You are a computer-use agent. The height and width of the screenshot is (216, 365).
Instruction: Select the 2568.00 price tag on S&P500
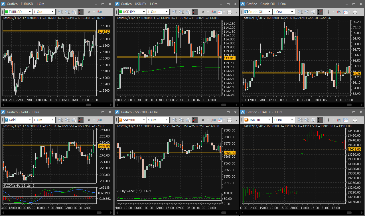point(230,153)
